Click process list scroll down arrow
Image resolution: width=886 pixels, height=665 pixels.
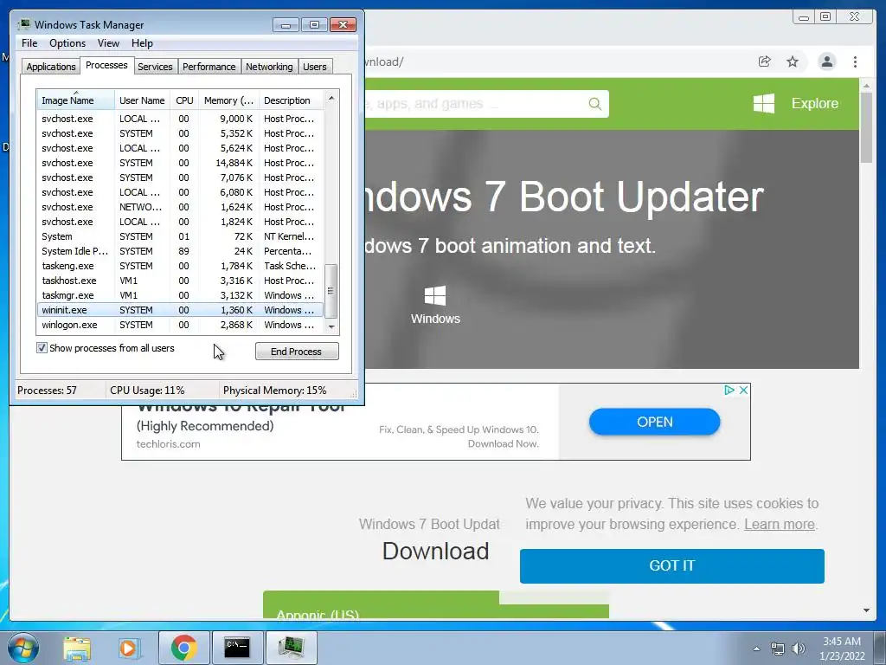(331, 326)
